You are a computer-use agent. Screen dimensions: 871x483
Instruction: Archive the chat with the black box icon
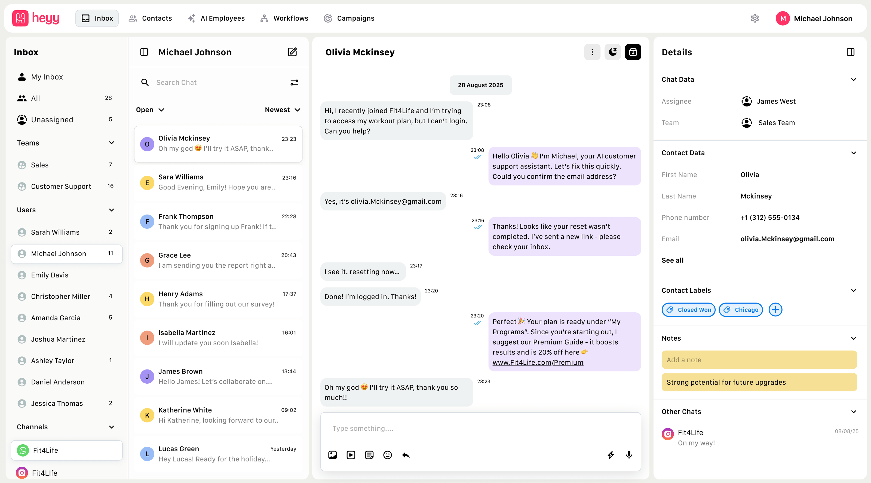click(633, 52)
